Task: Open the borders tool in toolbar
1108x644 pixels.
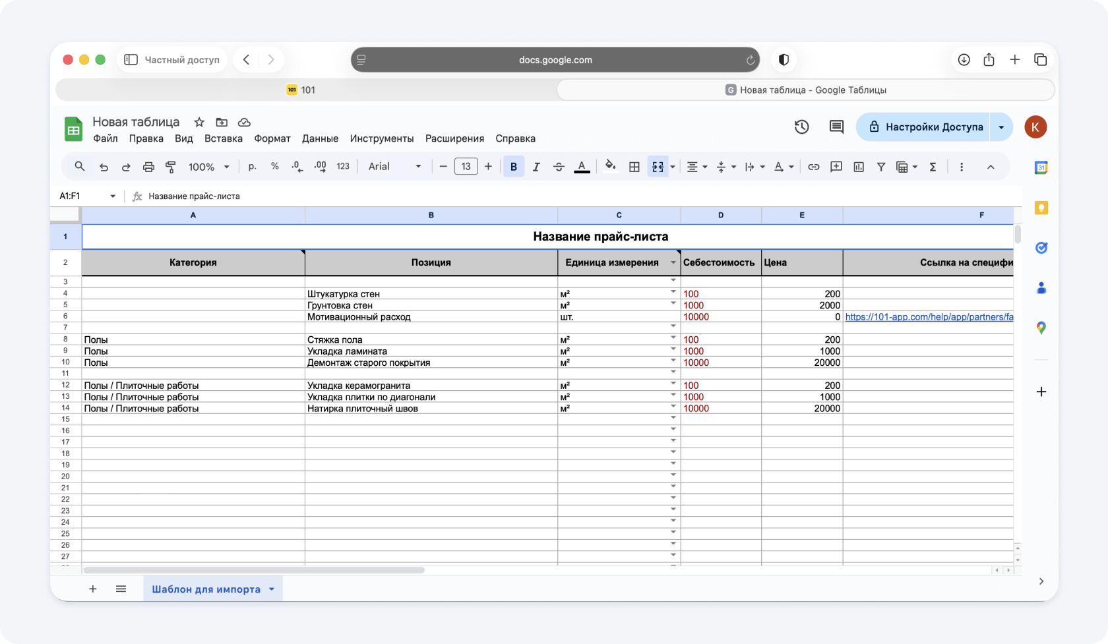Action: tap(634, 167)
